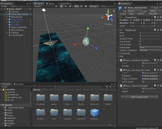
Task: Switch to the Scene tab
Action: click(x=38, y=4)
